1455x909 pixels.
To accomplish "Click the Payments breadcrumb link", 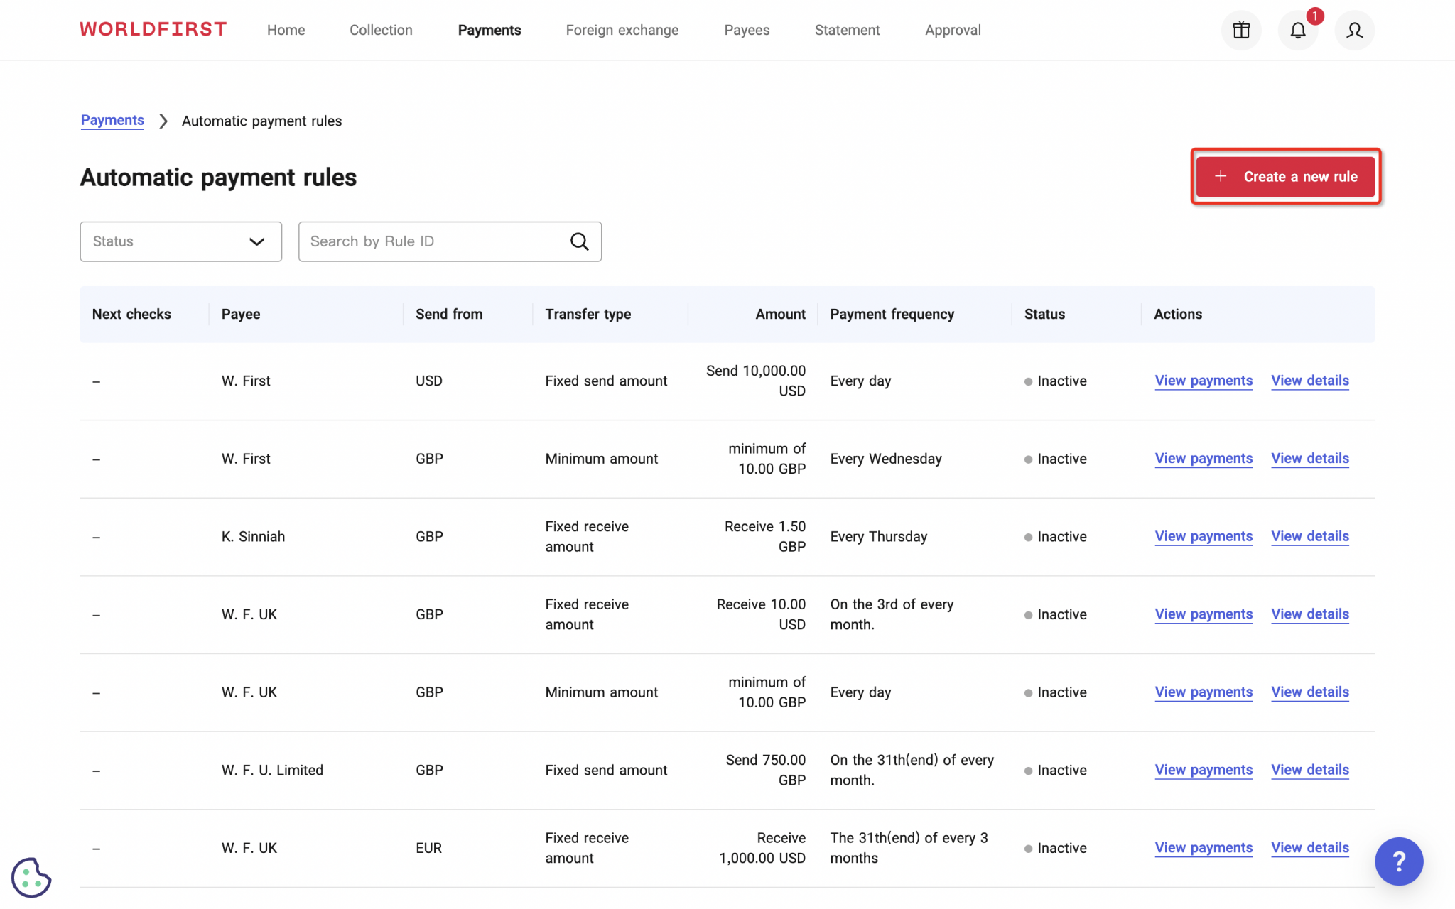I will [112, 120].
